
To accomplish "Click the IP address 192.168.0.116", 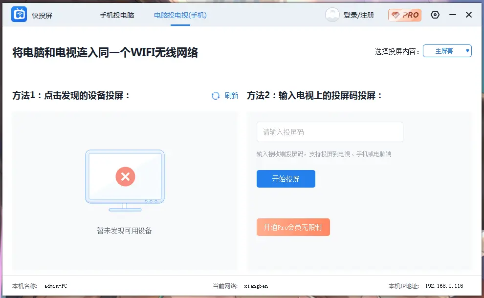I will click(444, 286).
